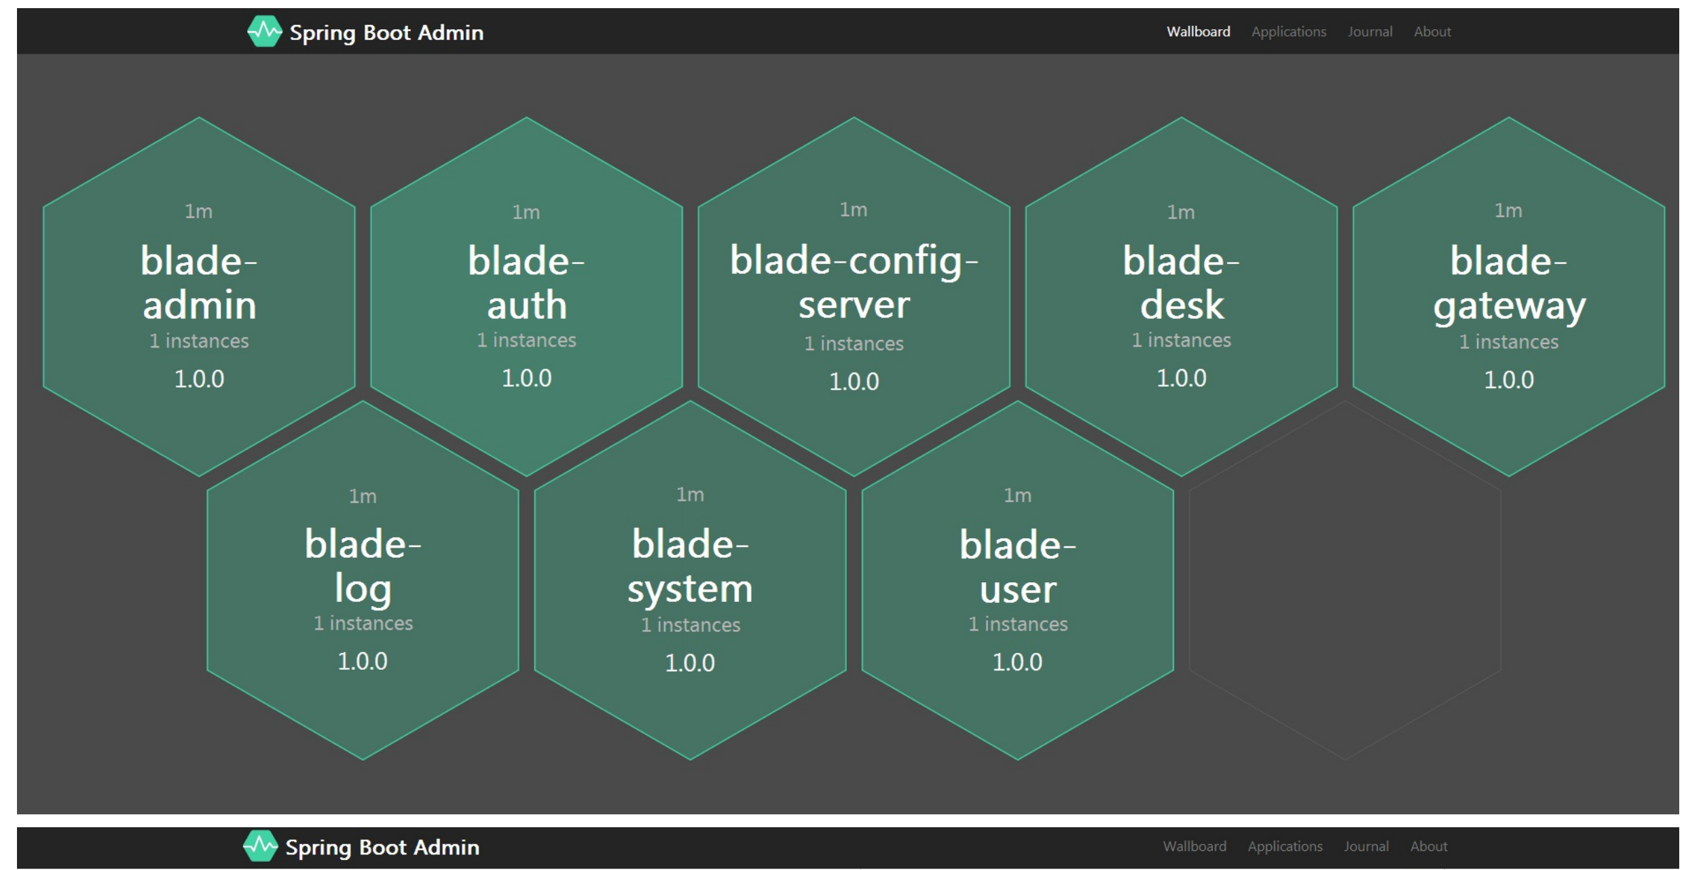Screen dimensions: 1684x870
Task: Click version 1.0.0 on blade-user tile
Action: pos(1017,662)
